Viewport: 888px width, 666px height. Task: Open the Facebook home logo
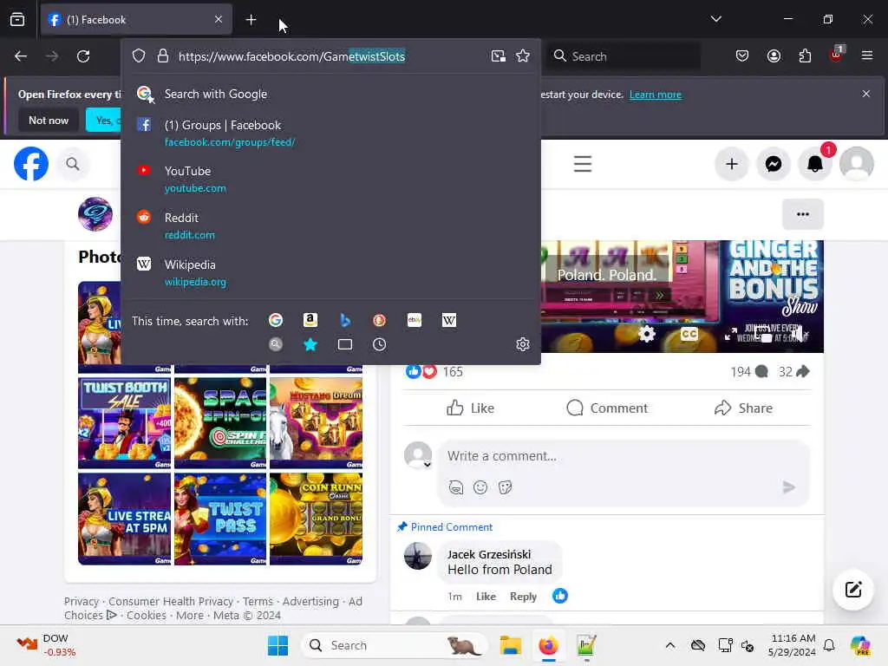pos(31,164)
